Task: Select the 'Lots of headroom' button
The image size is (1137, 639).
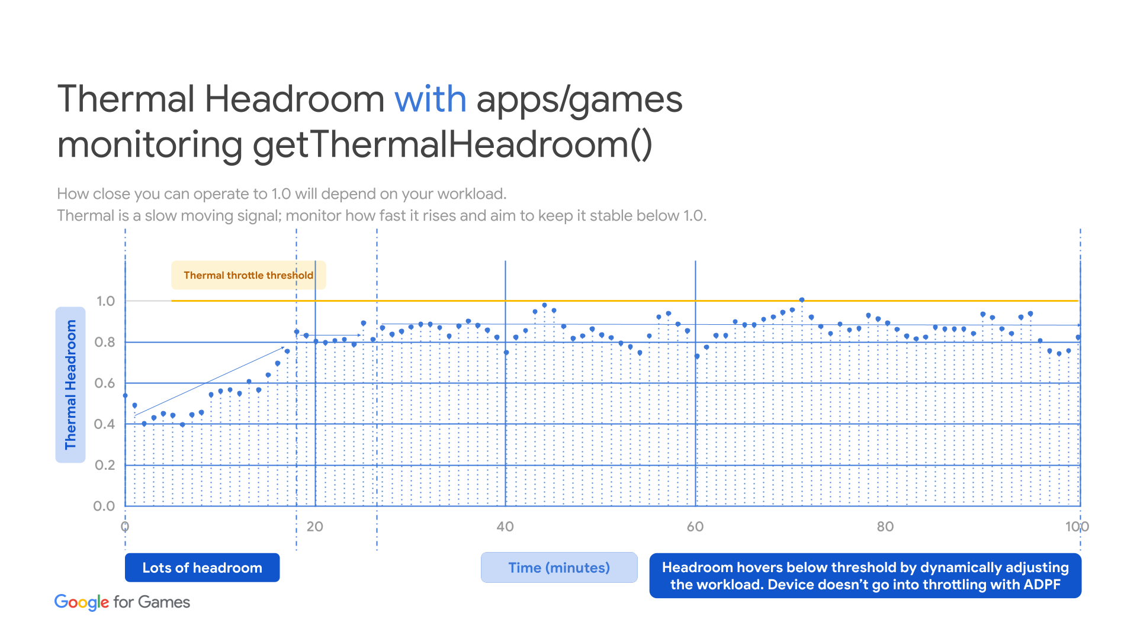Action: coord(204,567)
